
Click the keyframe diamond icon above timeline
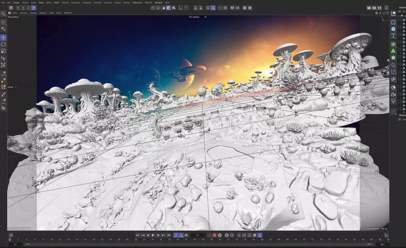tap(11, 235)
